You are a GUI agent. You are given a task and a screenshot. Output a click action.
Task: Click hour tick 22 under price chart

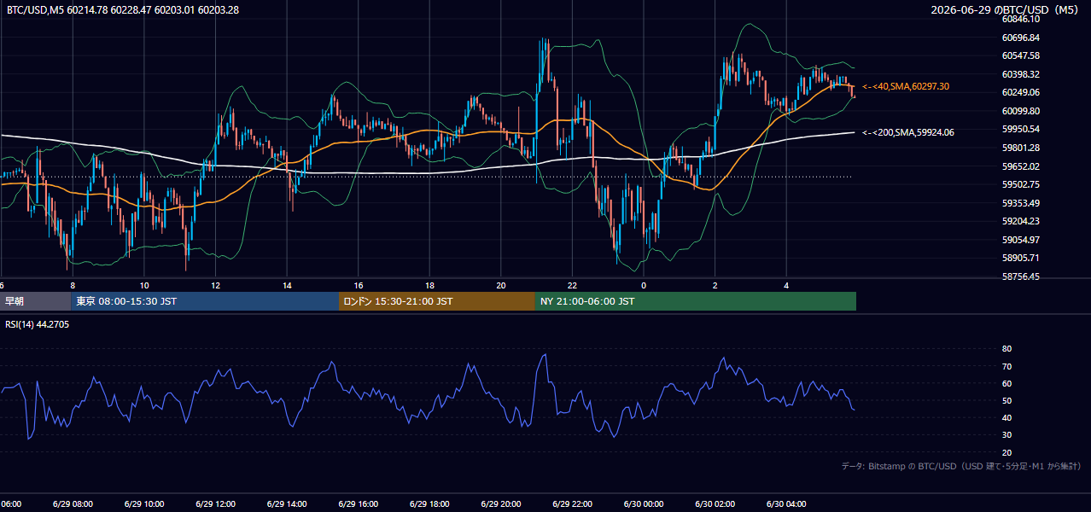[572, 285]
